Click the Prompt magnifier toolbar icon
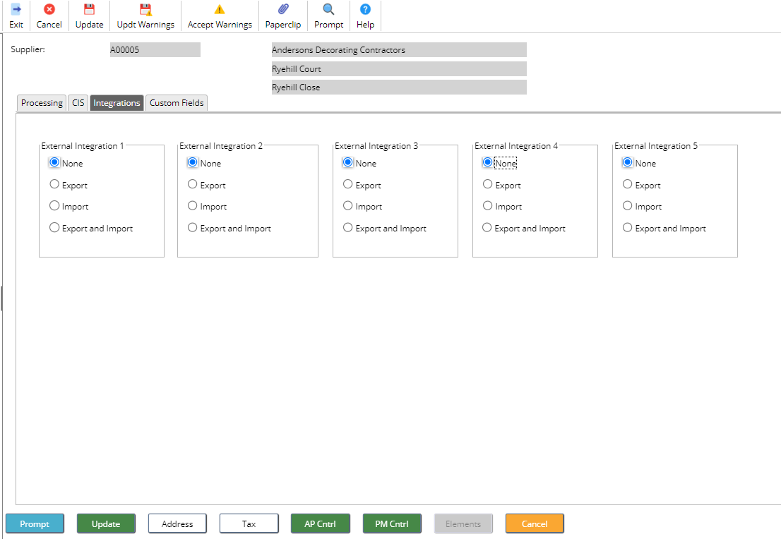Screen dimensions: 781x539 (x=329, y=9)
